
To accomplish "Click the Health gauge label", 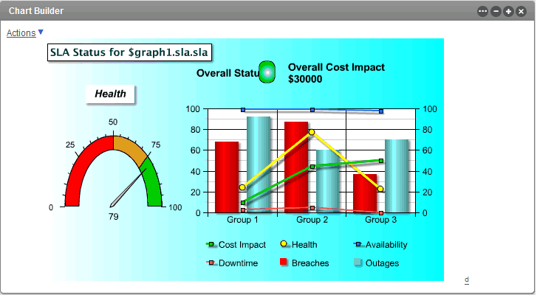I will [110, 94].
